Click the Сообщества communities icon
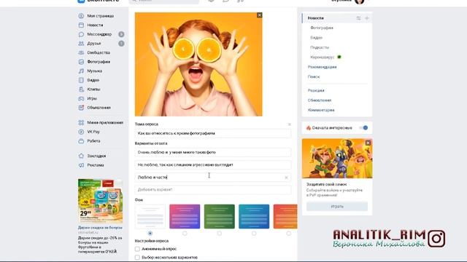 point(81,52)
